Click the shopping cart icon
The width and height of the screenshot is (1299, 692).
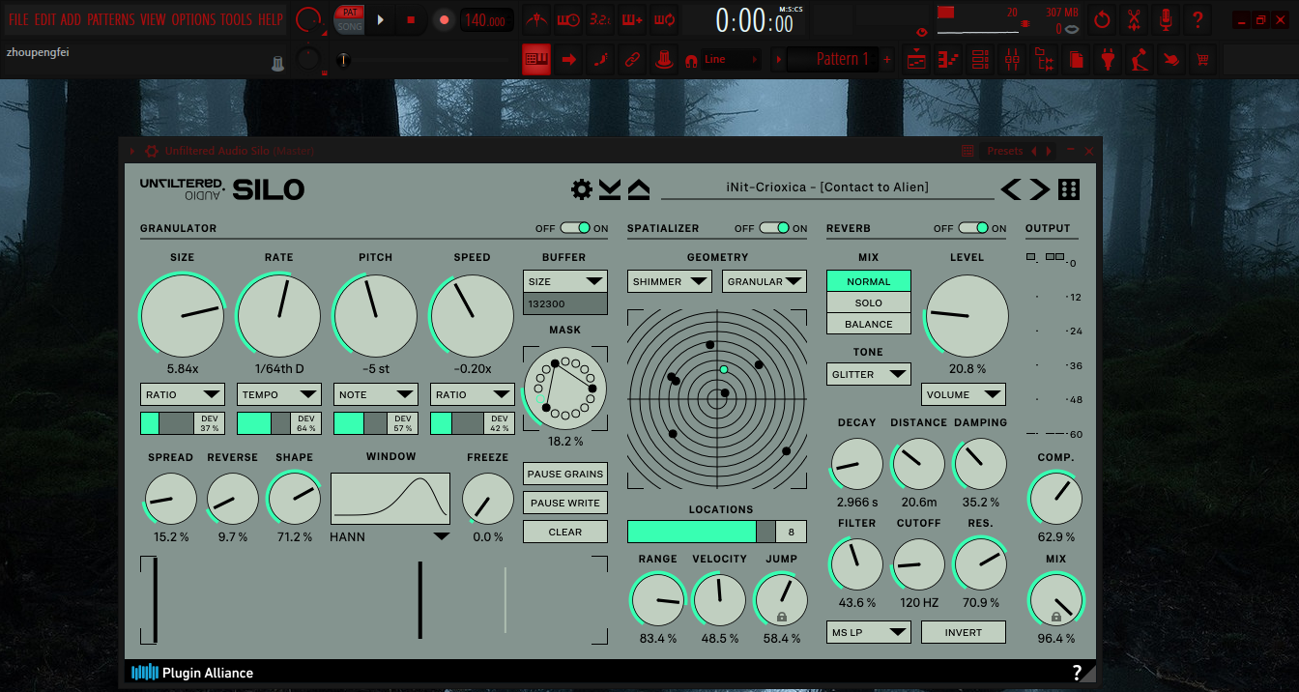(x=1202, y=60)
